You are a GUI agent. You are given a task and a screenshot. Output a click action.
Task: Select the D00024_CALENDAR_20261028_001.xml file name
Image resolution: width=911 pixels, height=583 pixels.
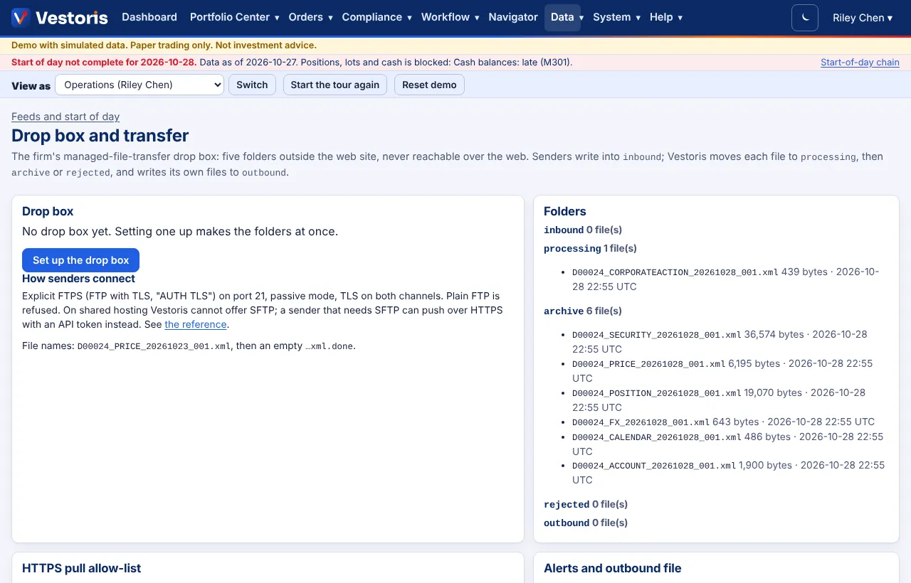[x=657, y=437]
